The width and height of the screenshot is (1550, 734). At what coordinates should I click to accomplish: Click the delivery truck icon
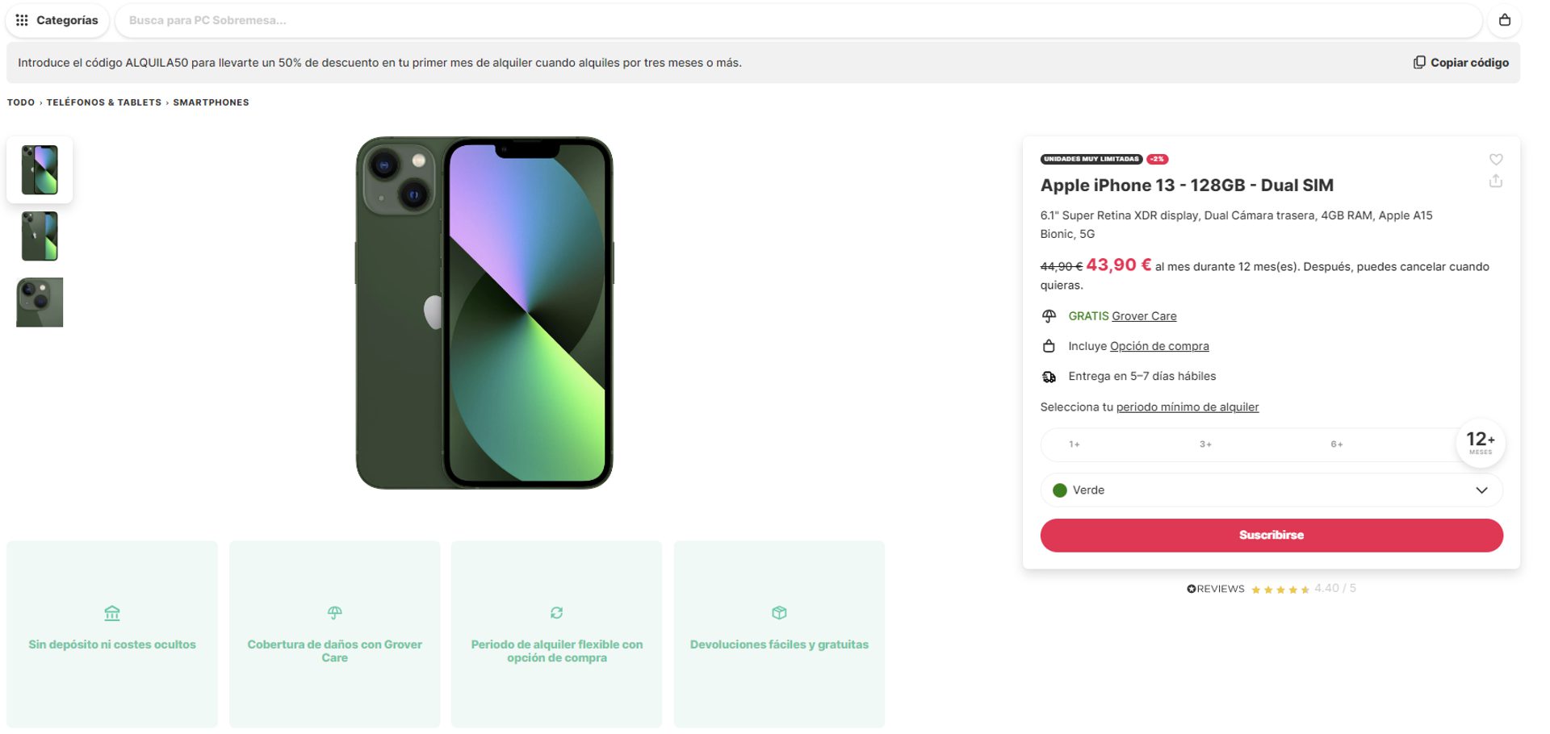pyautogui.click(x=1049, y=377)
